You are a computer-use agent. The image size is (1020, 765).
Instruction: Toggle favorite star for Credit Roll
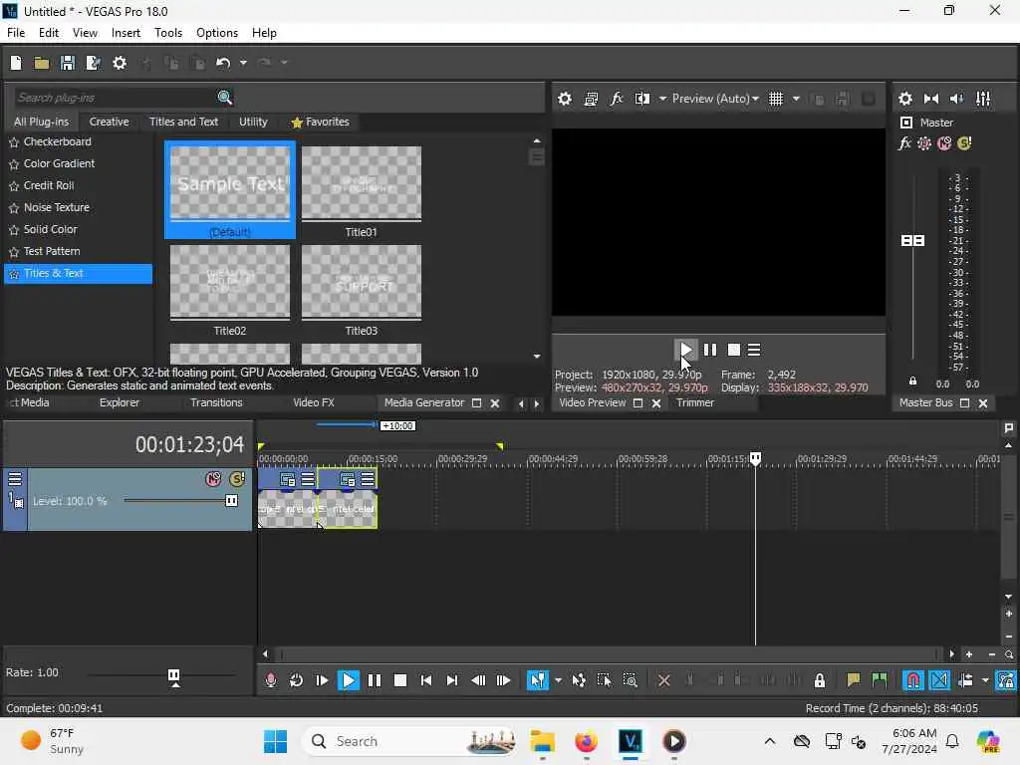pyautogui.click(x=14, y=186)
